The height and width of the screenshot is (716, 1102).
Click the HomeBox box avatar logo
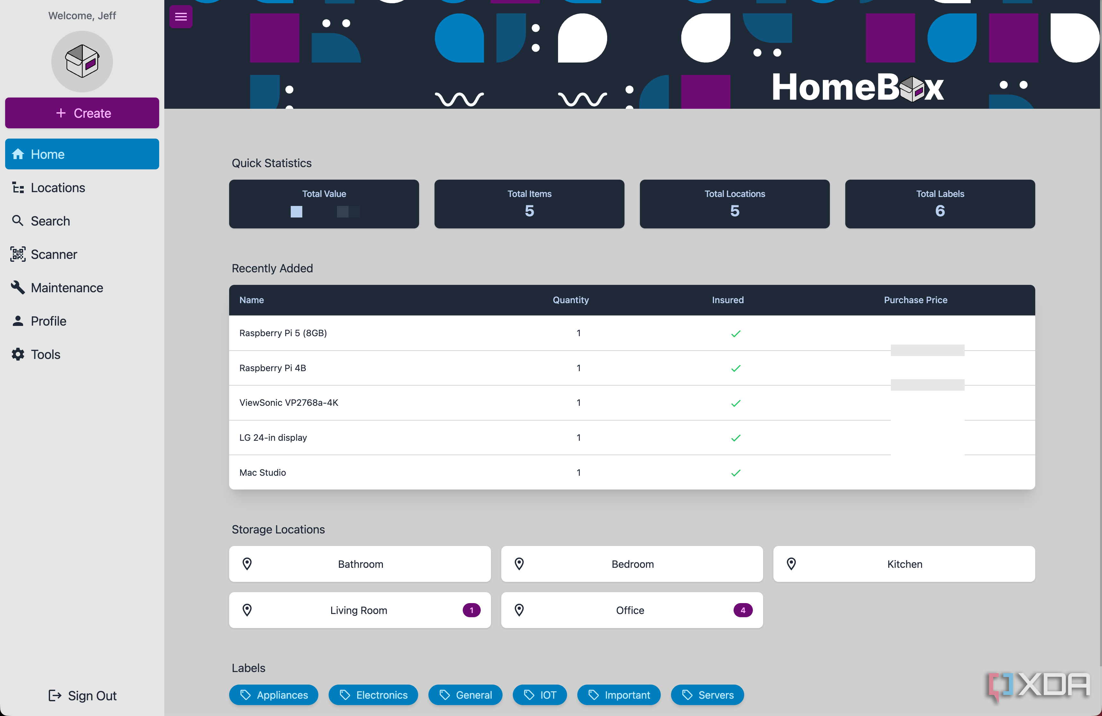coord(82,61)
